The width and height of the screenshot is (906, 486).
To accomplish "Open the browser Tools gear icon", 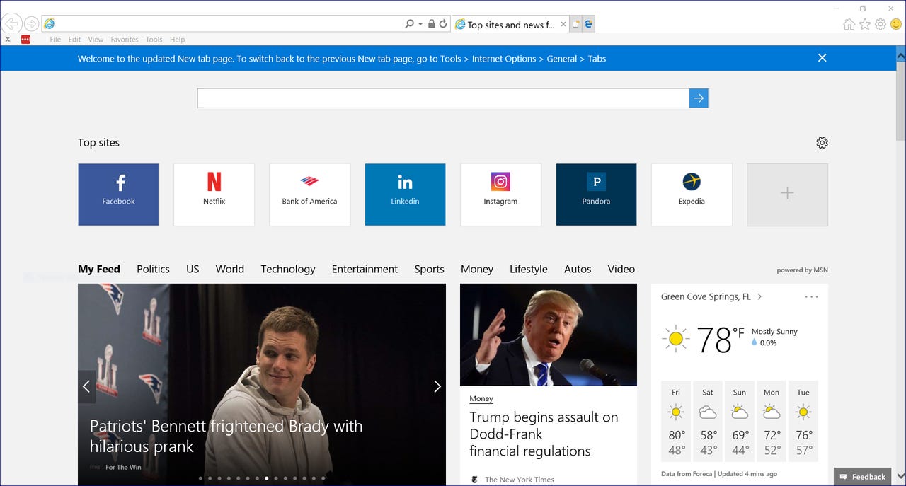I will [881, 23].
